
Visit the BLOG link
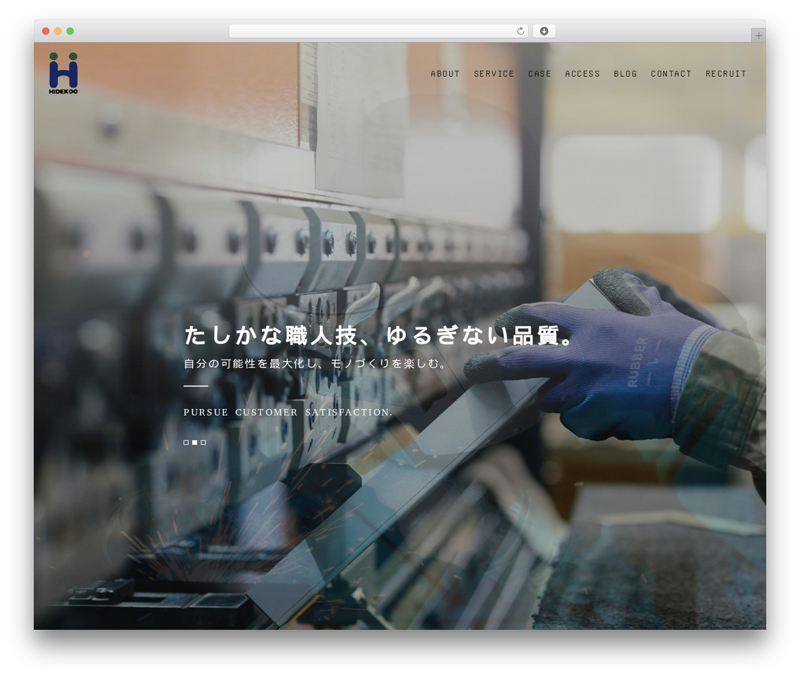pyautogui.click(x=625, y=74)
